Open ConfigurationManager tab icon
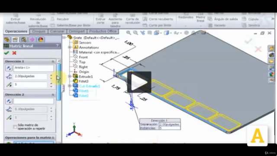The image size is (277, 156). coord(23,39)
